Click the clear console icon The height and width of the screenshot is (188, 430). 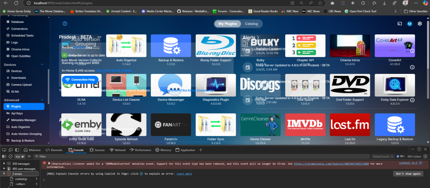click(11, 157)
